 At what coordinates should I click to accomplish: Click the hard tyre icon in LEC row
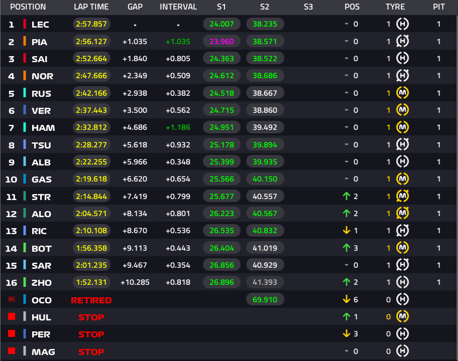(402, 24)
